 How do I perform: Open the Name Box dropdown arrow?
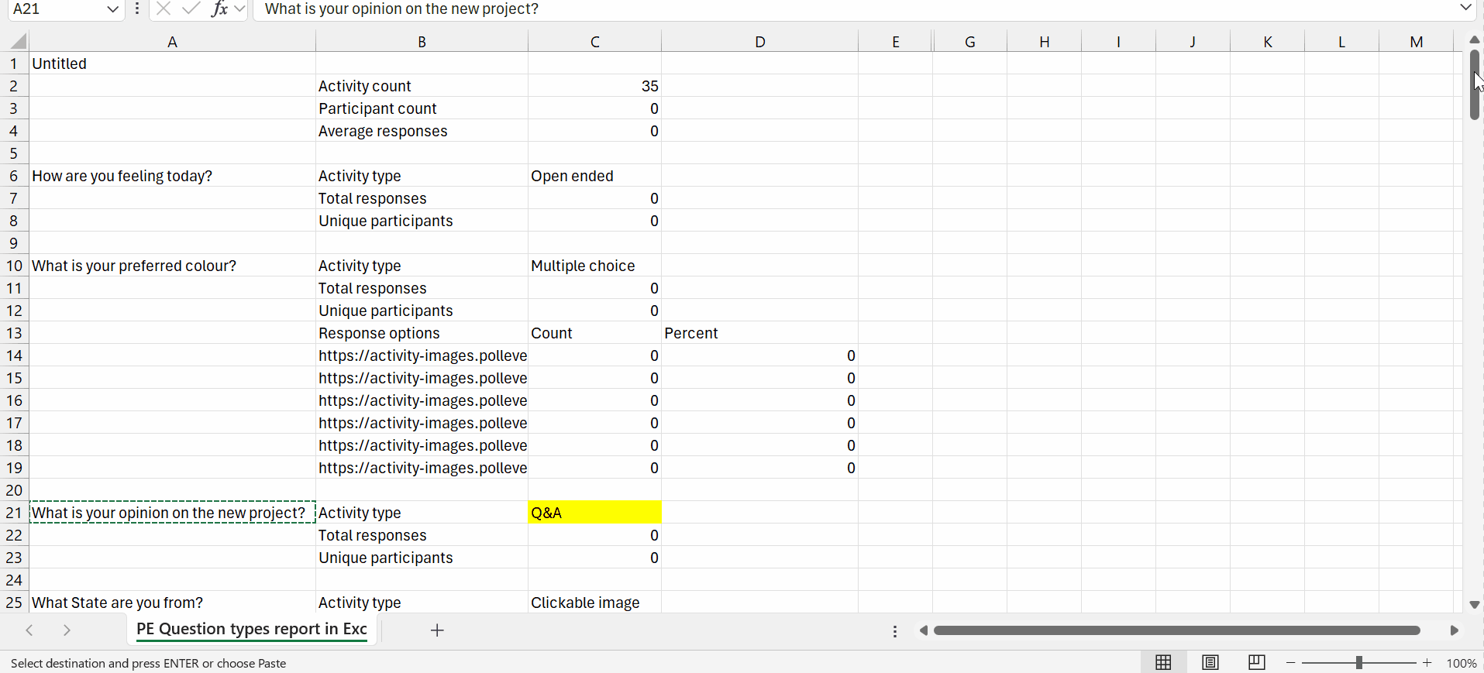click(x=112, y=9)
